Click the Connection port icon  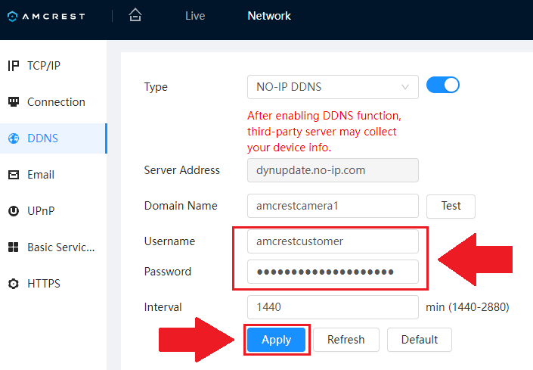[x=14, y=102]
